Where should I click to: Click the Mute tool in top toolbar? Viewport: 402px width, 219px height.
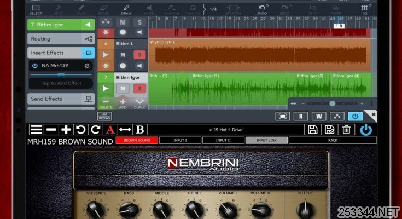pyautogui.click(x=149, y=10)
